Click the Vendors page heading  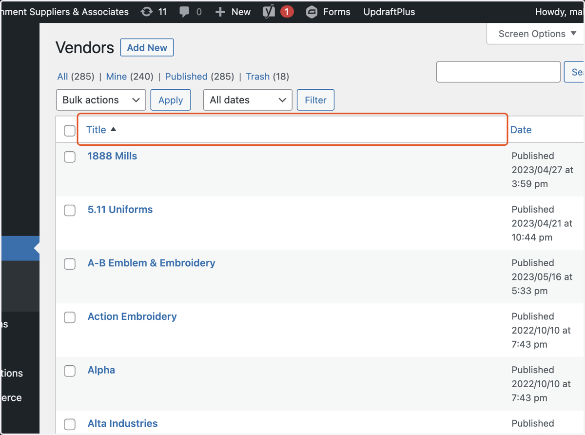[85, 48]
